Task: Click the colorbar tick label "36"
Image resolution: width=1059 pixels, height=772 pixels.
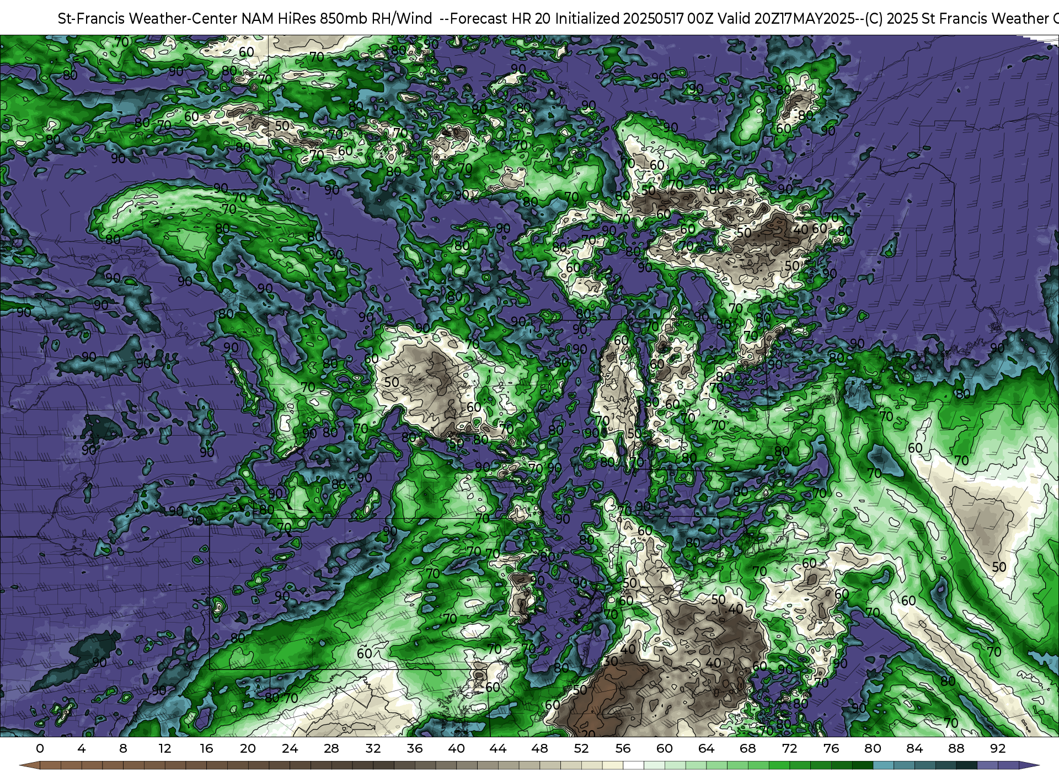Action: click(415, 748)
